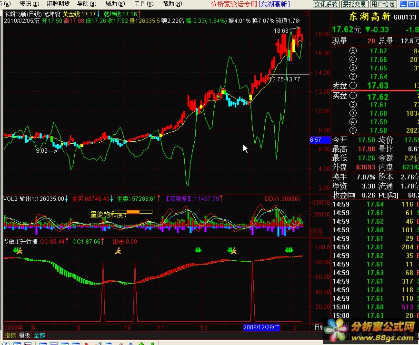Click the 15:00 17.60 513 trade row
The height and width of the screenshot is (345, 419).
375,307
